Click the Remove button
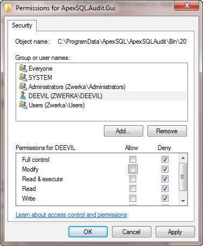203x246 pixels. [x=167, y=131]
